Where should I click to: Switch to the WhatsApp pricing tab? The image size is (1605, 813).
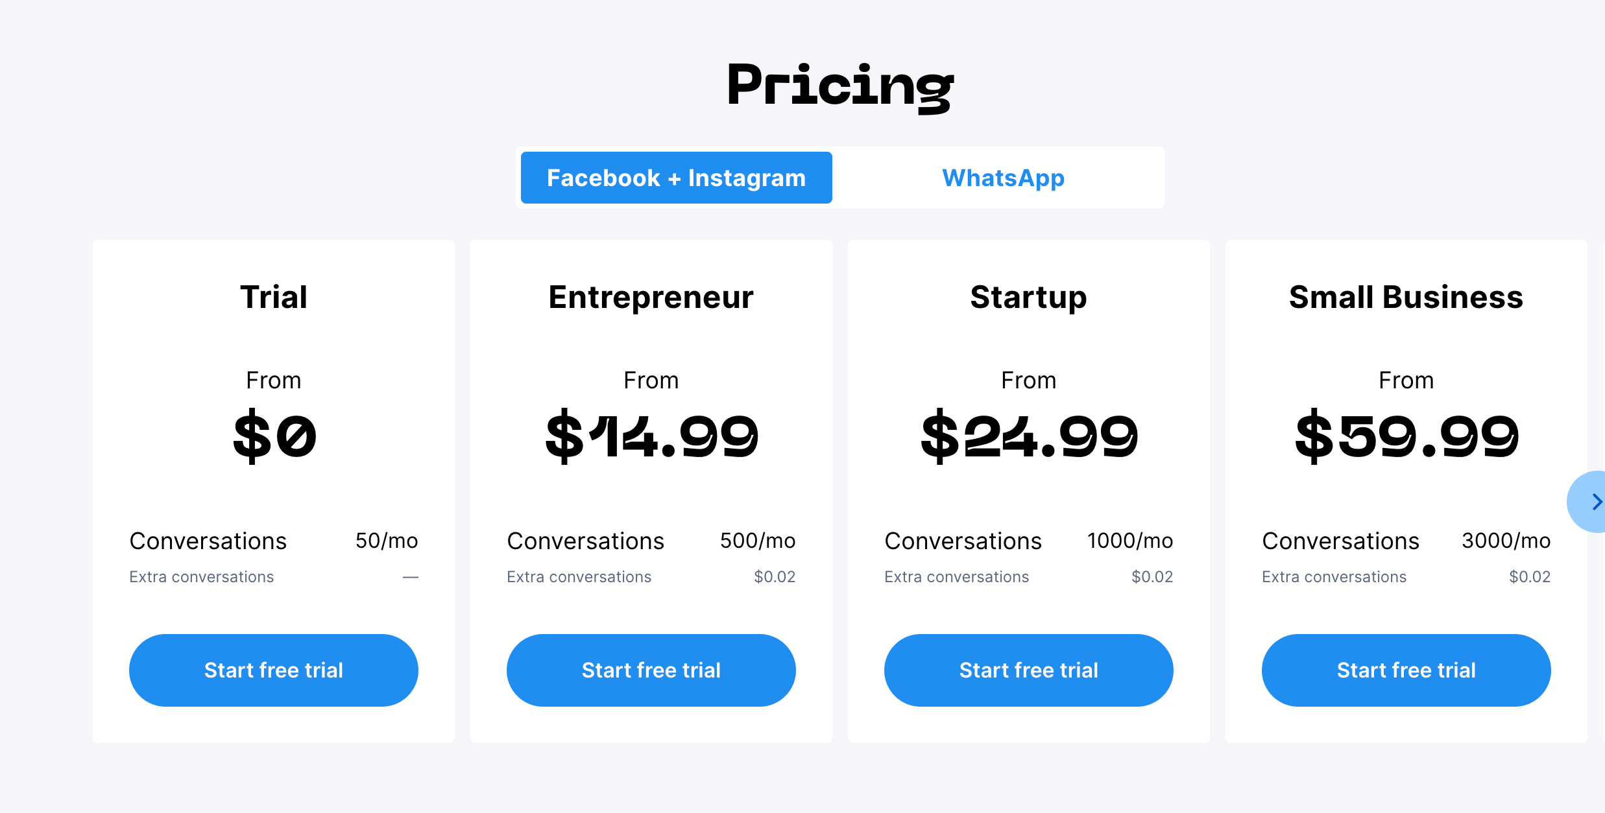1002,177
